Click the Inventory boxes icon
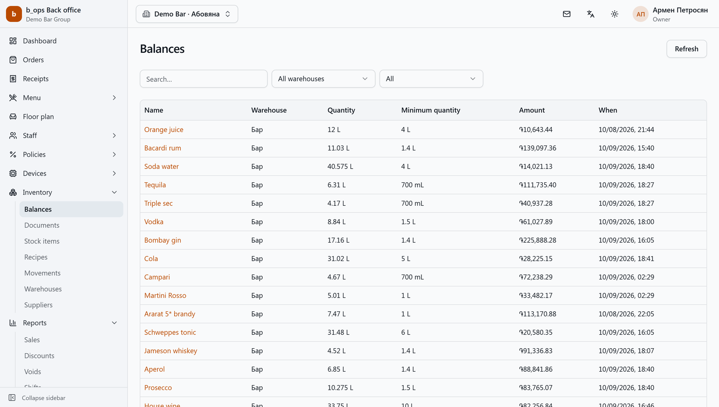Image resolution: width=719 pixels, height=407 pixels. (x=13, y=192)
